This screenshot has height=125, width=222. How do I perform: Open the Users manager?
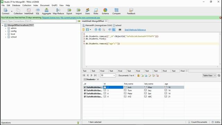(87, 11)
